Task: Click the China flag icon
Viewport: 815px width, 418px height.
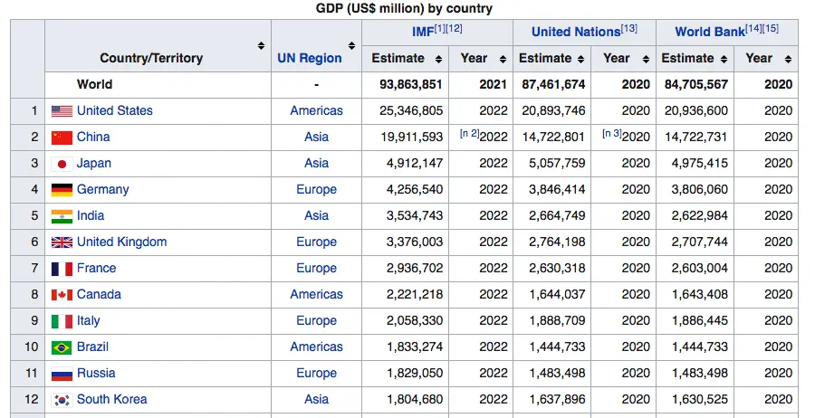Action: 62,138
